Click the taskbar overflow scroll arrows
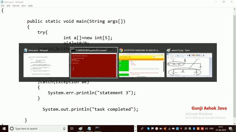 click(x=135, y=129)
